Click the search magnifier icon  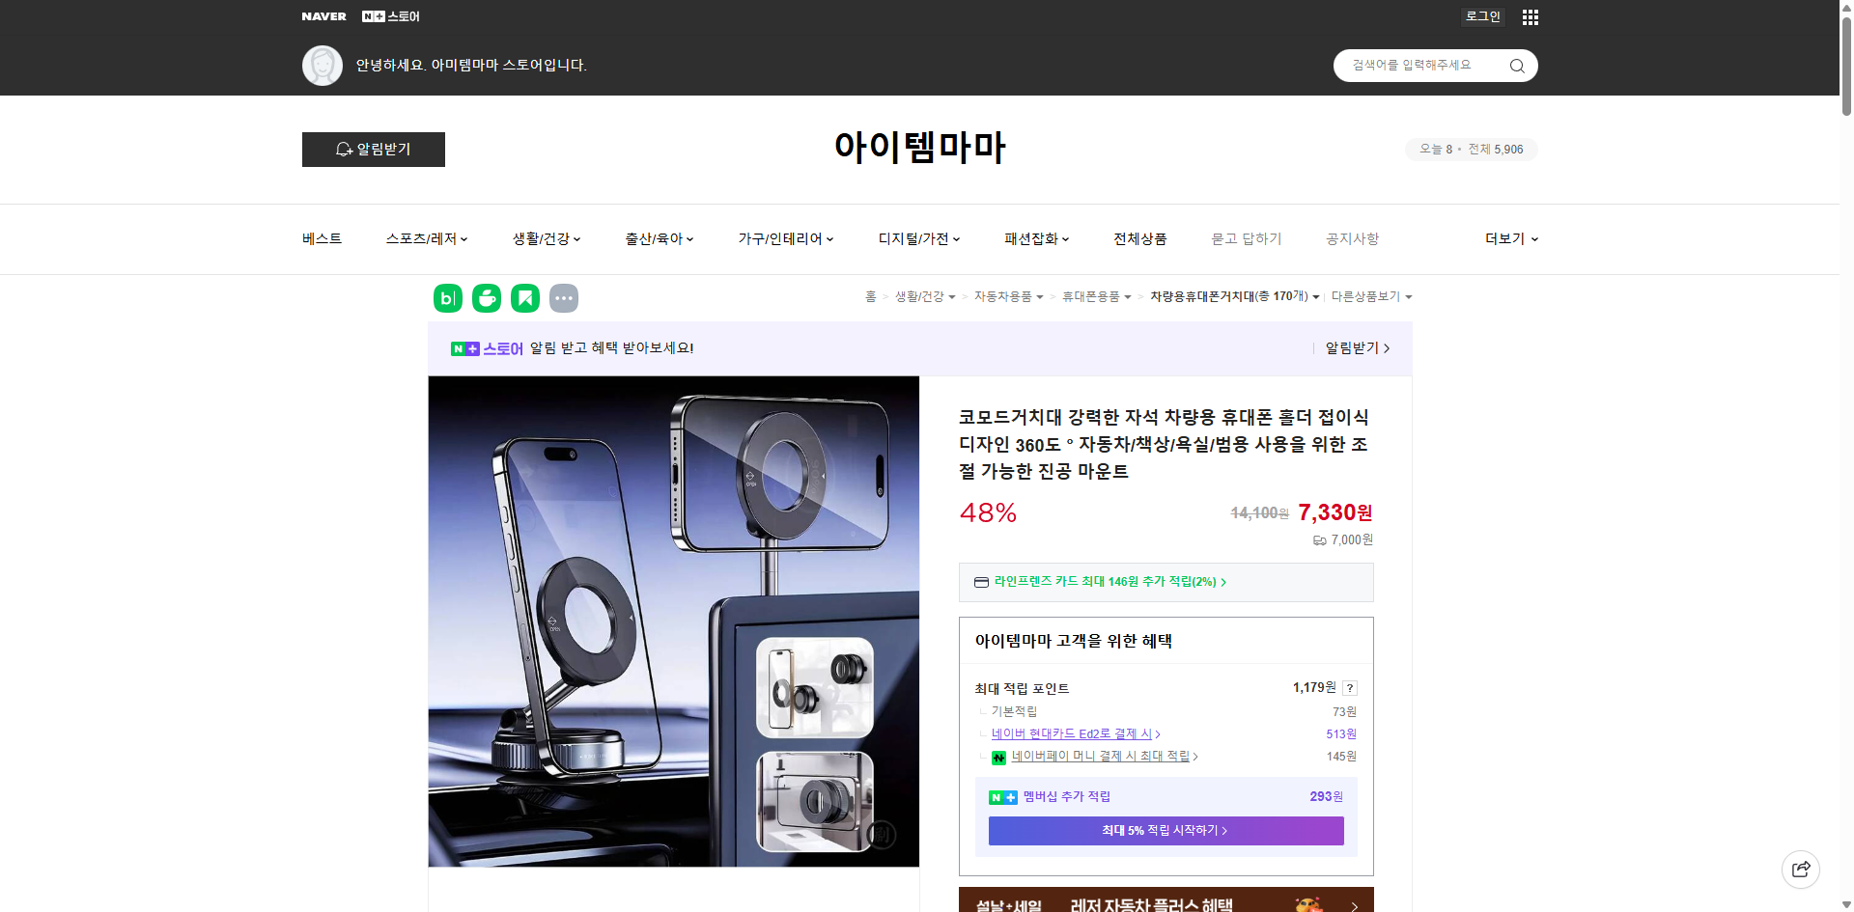[x=1516, y=65]
